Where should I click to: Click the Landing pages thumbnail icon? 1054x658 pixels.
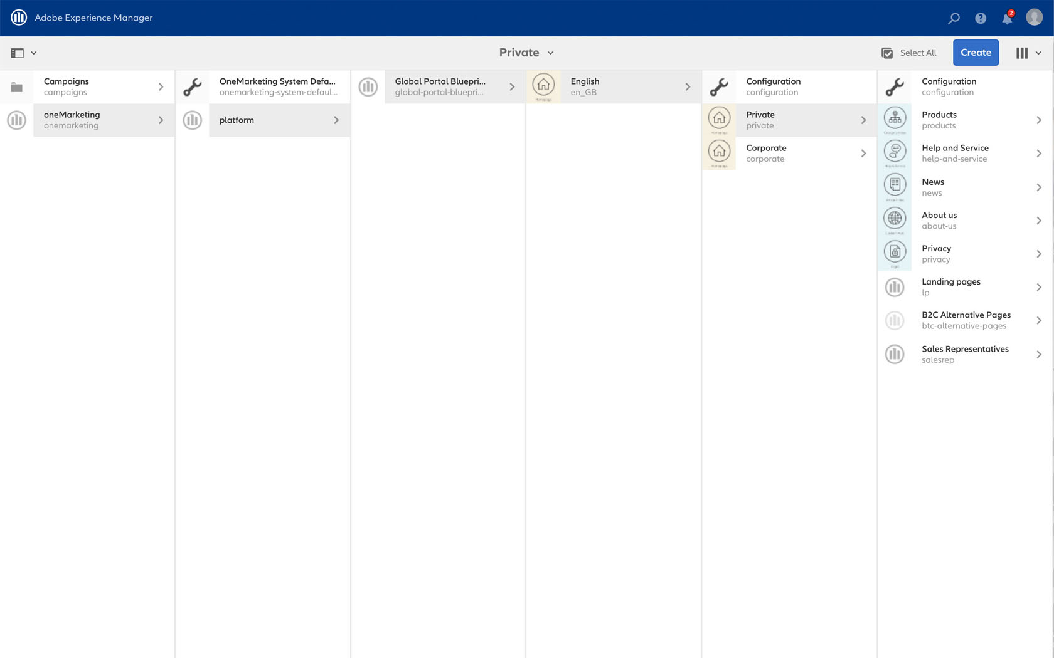895,287
